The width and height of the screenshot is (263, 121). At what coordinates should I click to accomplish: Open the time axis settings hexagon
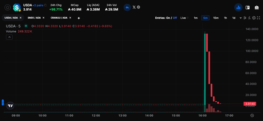click(252, 115)
